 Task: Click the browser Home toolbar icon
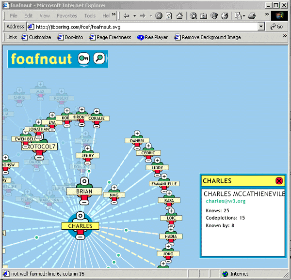(180, 16)
